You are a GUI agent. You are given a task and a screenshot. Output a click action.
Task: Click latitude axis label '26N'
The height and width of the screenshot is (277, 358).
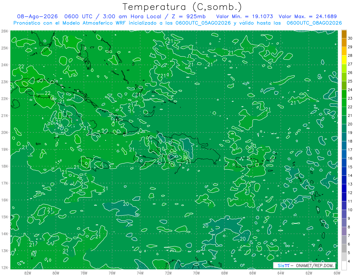5,31
